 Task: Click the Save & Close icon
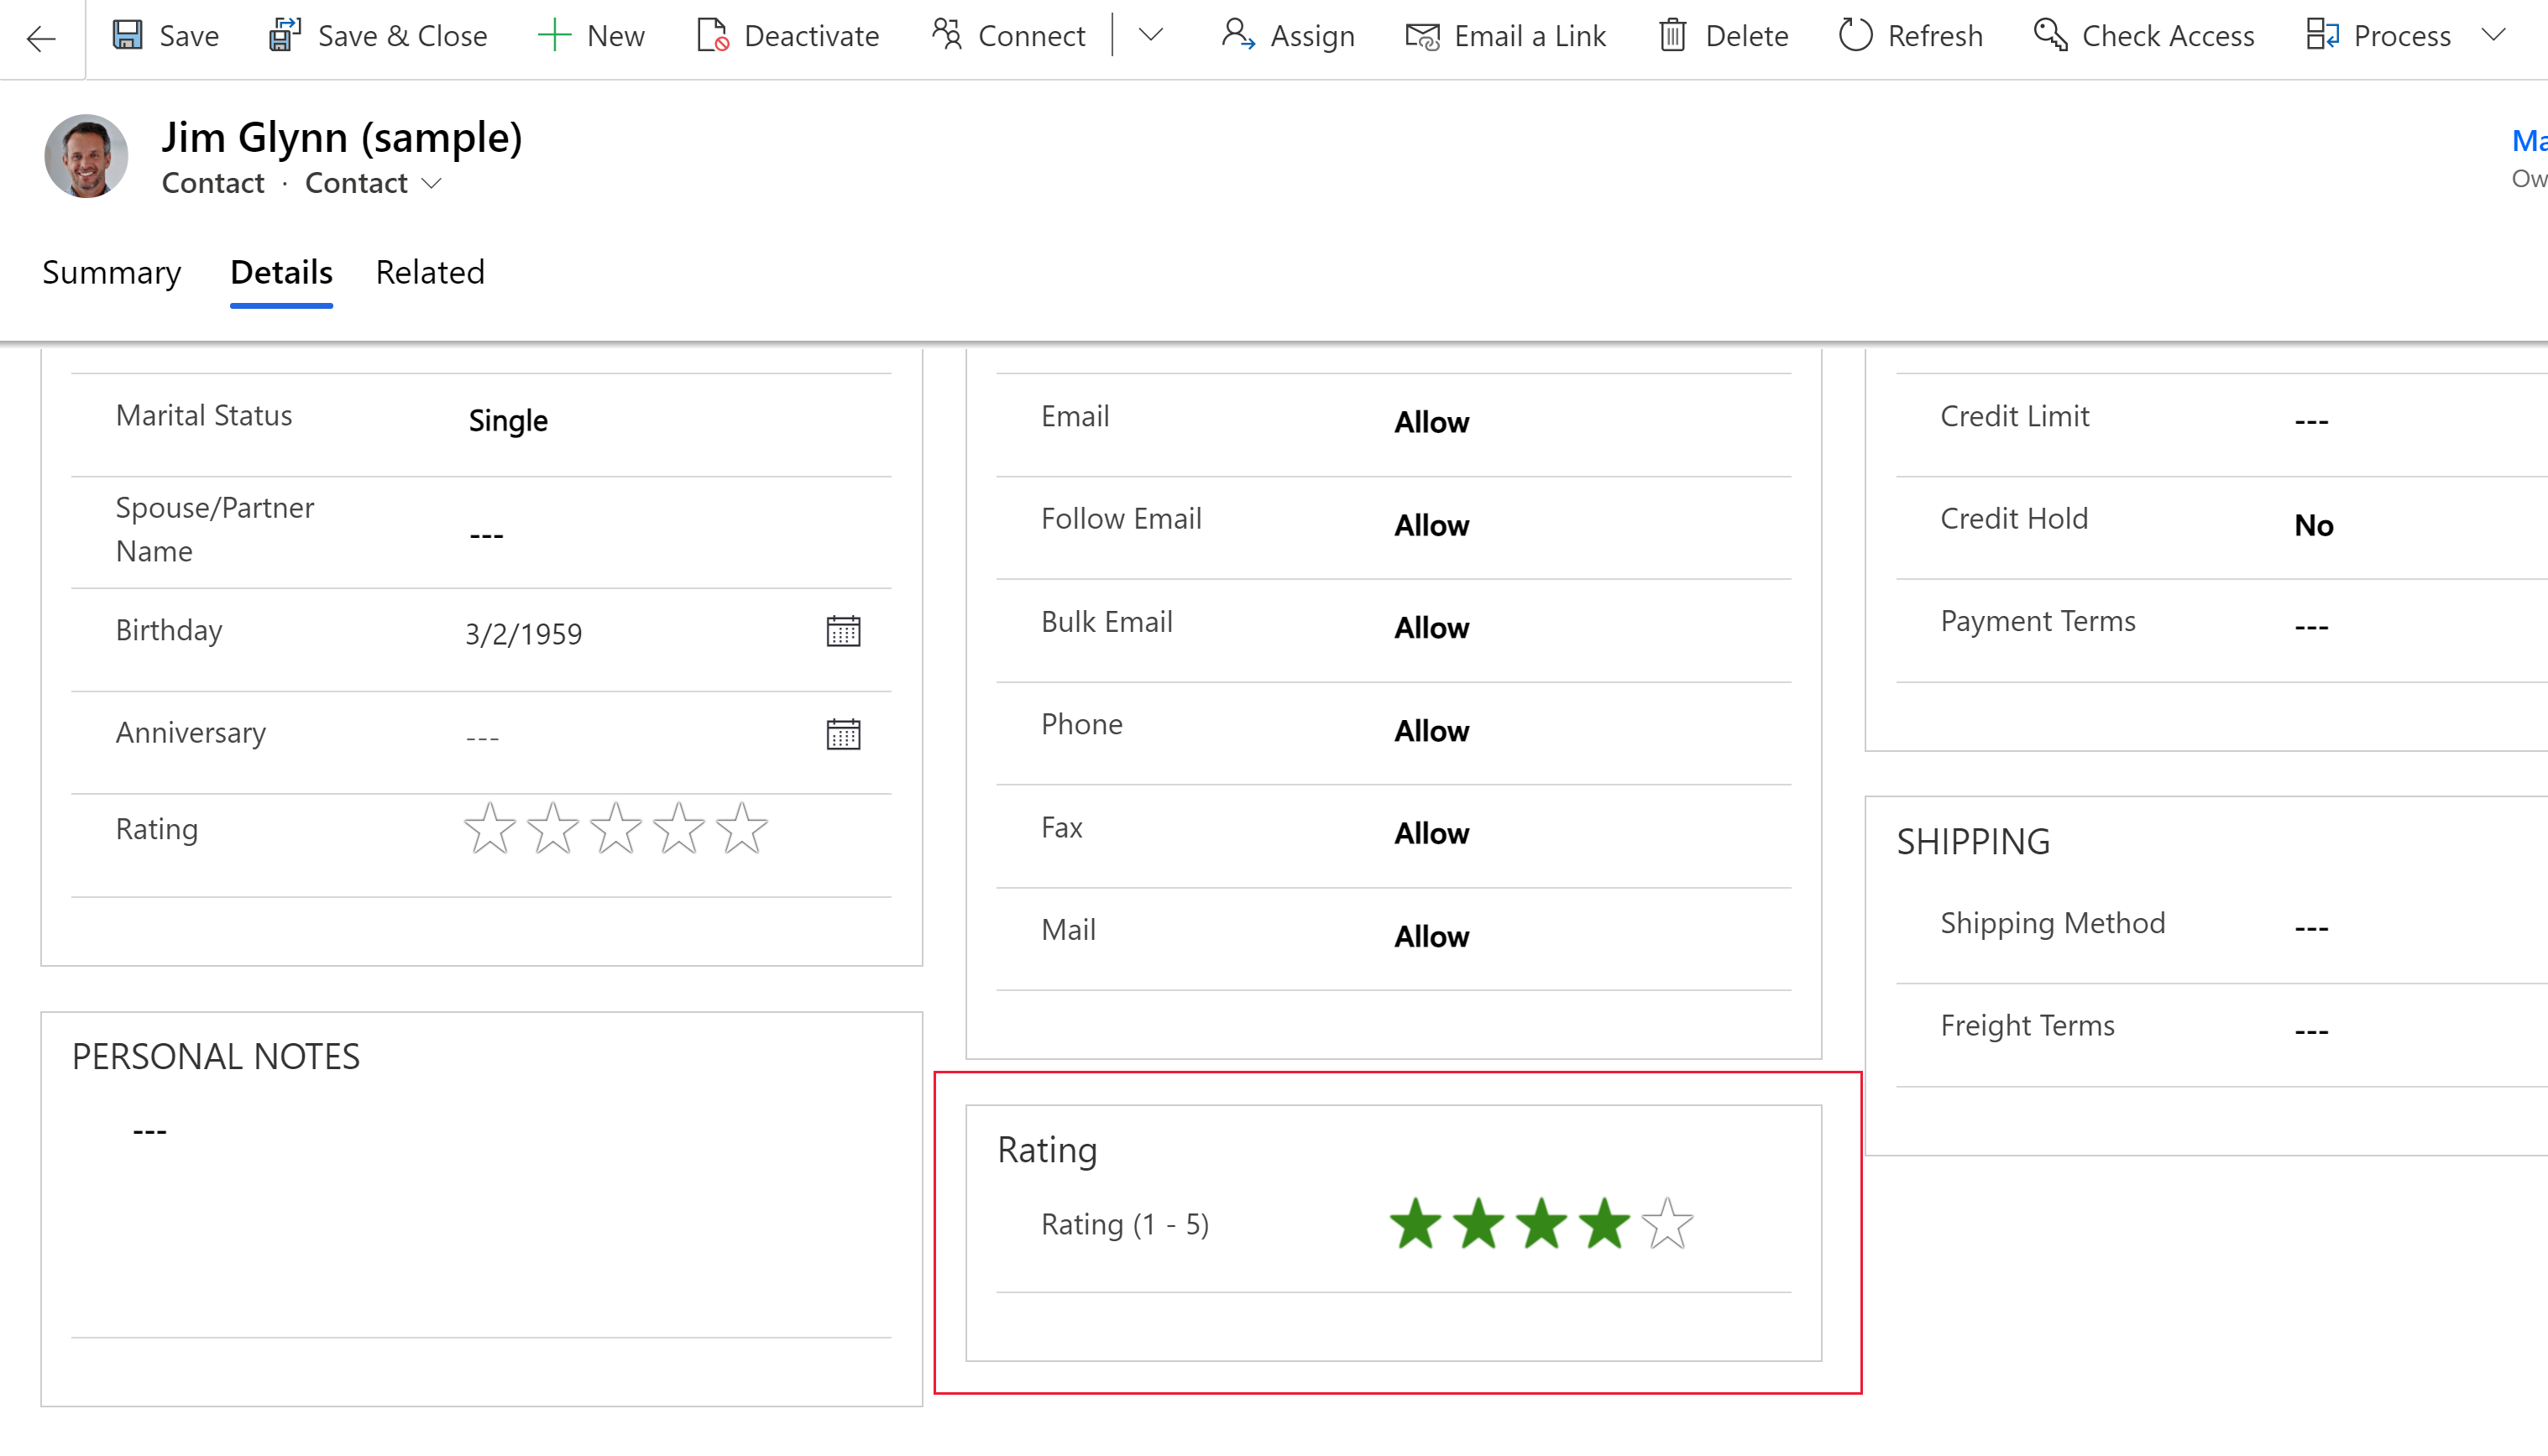tap(287, 35)
